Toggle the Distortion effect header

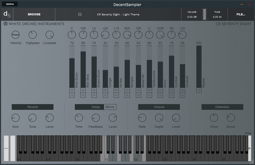click(x=222, y=107)
